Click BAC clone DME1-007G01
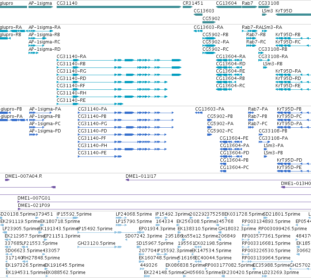The height and width of the screenshot is (278, 311). [164, 202]
